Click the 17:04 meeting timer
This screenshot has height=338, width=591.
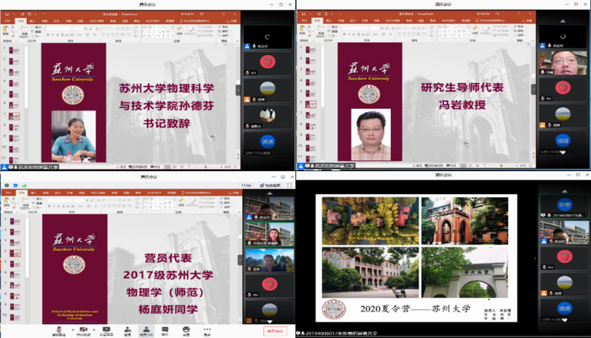point(247,185)
